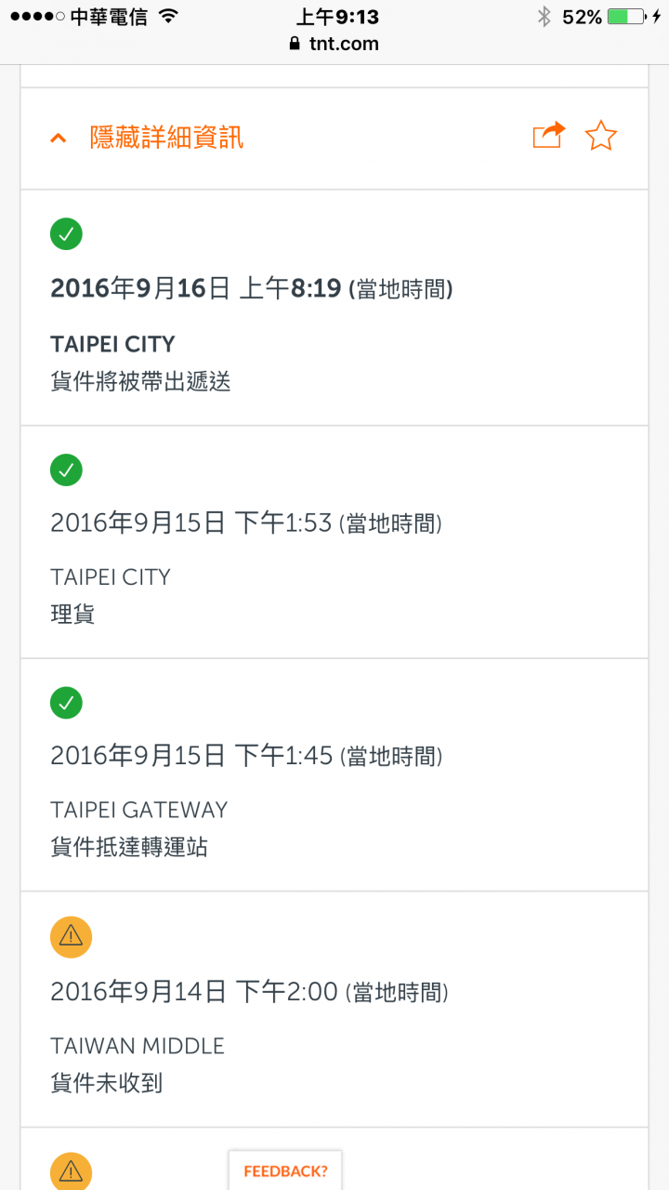
Task: Click the 隱藏詳細資訊 link text
Action: tap(166, 138)
